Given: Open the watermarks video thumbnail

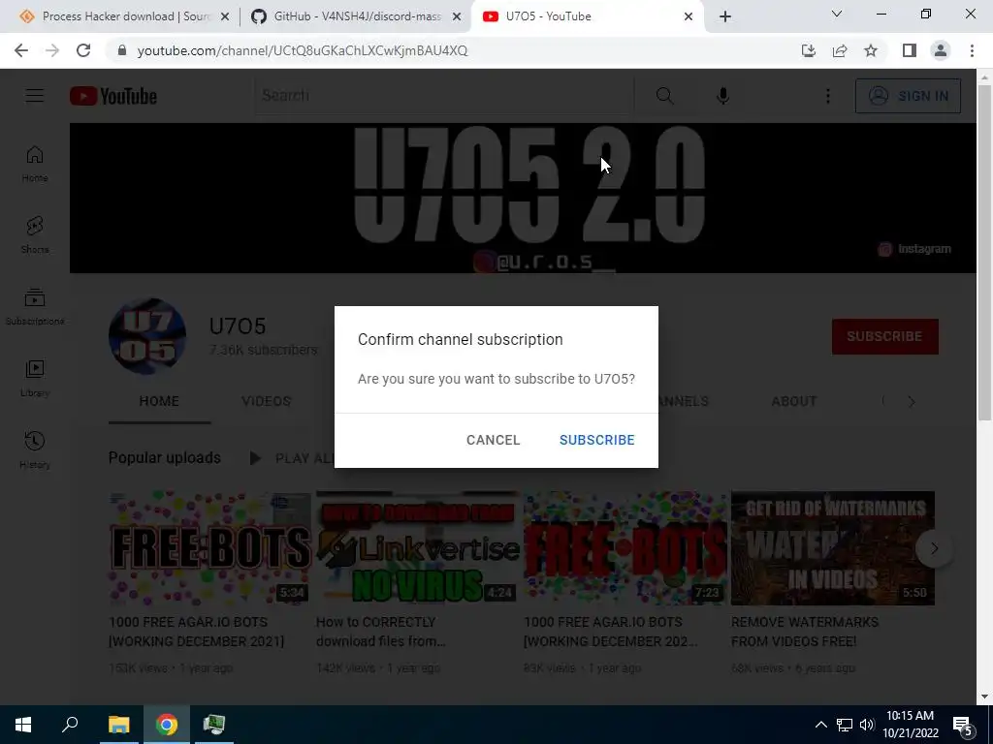Looking at the screenshot, I should pyautogui.click(x=832, y=548).
